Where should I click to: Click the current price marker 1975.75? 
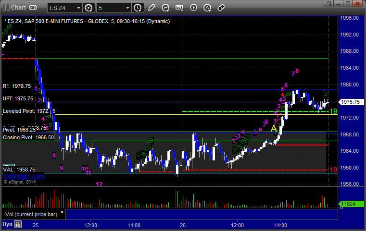click(351, 102)
